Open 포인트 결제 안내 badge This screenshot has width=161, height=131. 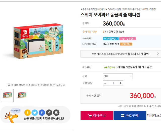[127, 39]
